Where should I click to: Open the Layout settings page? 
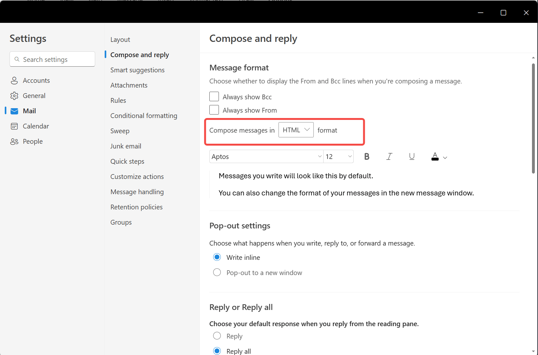click(120, 40)
